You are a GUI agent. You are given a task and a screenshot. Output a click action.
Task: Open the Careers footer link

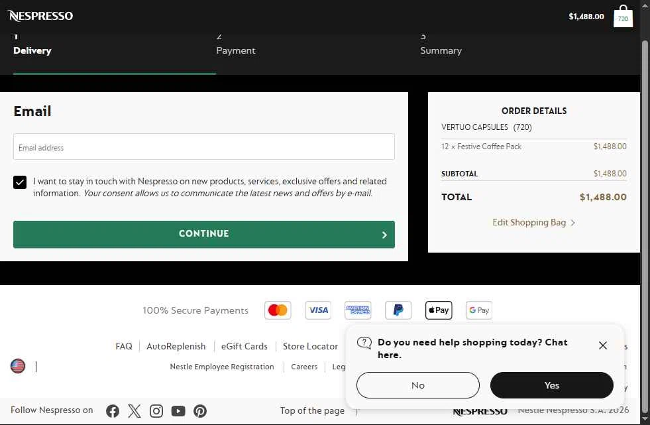304,367
